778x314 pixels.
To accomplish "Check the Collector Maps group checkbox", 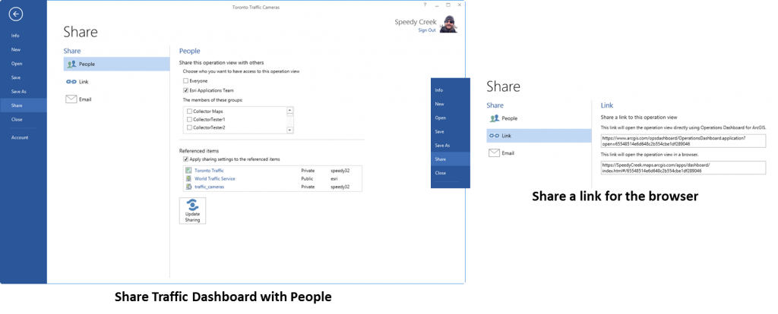I will point(189,111).
